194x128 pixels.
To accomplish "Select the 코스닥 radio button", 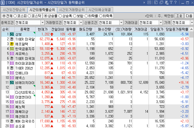I will click(29, 16).
